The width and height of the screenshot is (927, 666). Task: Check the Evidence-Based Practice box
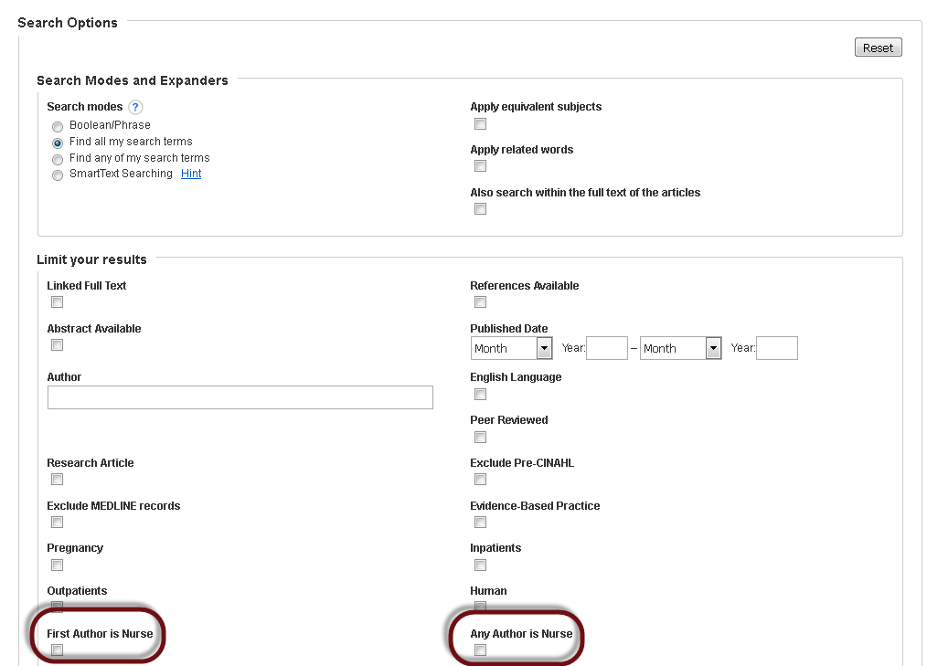coord(480,522)
